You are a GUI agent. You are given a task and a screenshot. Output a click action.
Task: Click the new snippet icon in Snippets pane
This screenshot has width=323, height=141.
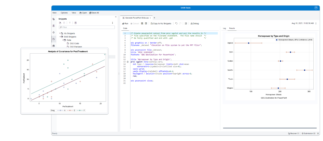(x=60, y=23)
